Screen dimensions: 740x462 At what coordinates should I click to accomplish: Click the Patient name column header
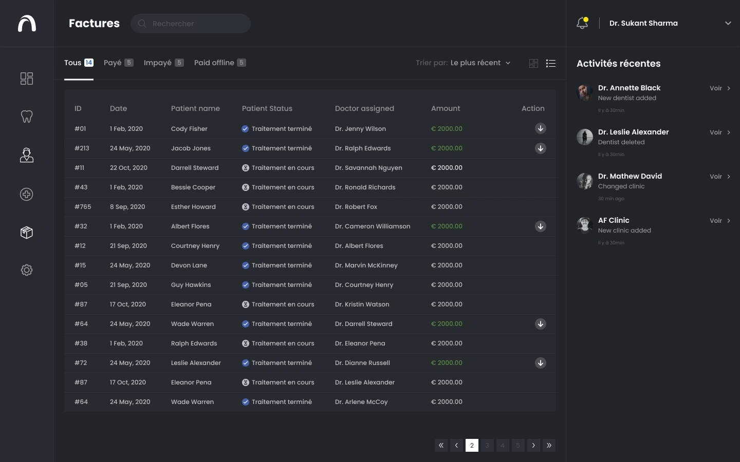195,108
